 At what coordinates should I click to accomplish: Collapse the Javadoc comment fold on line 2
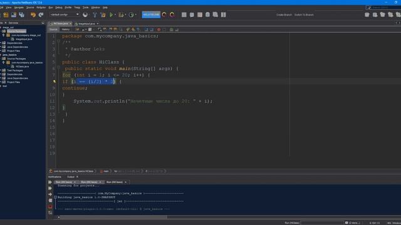click(58, 41)
